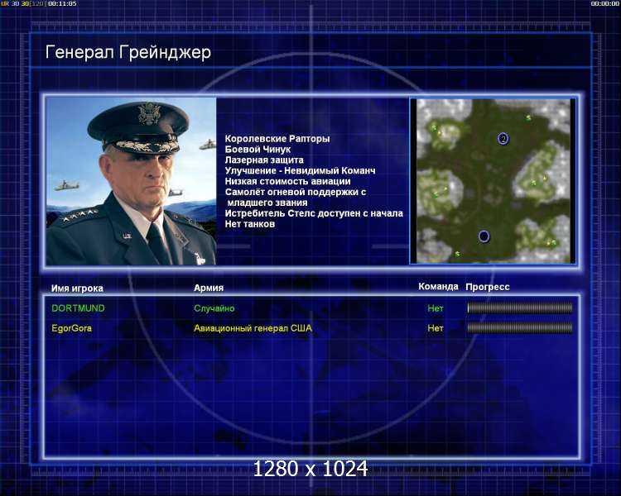Click the title 'Генерал Грейнджер'

[x=128, y=53]
